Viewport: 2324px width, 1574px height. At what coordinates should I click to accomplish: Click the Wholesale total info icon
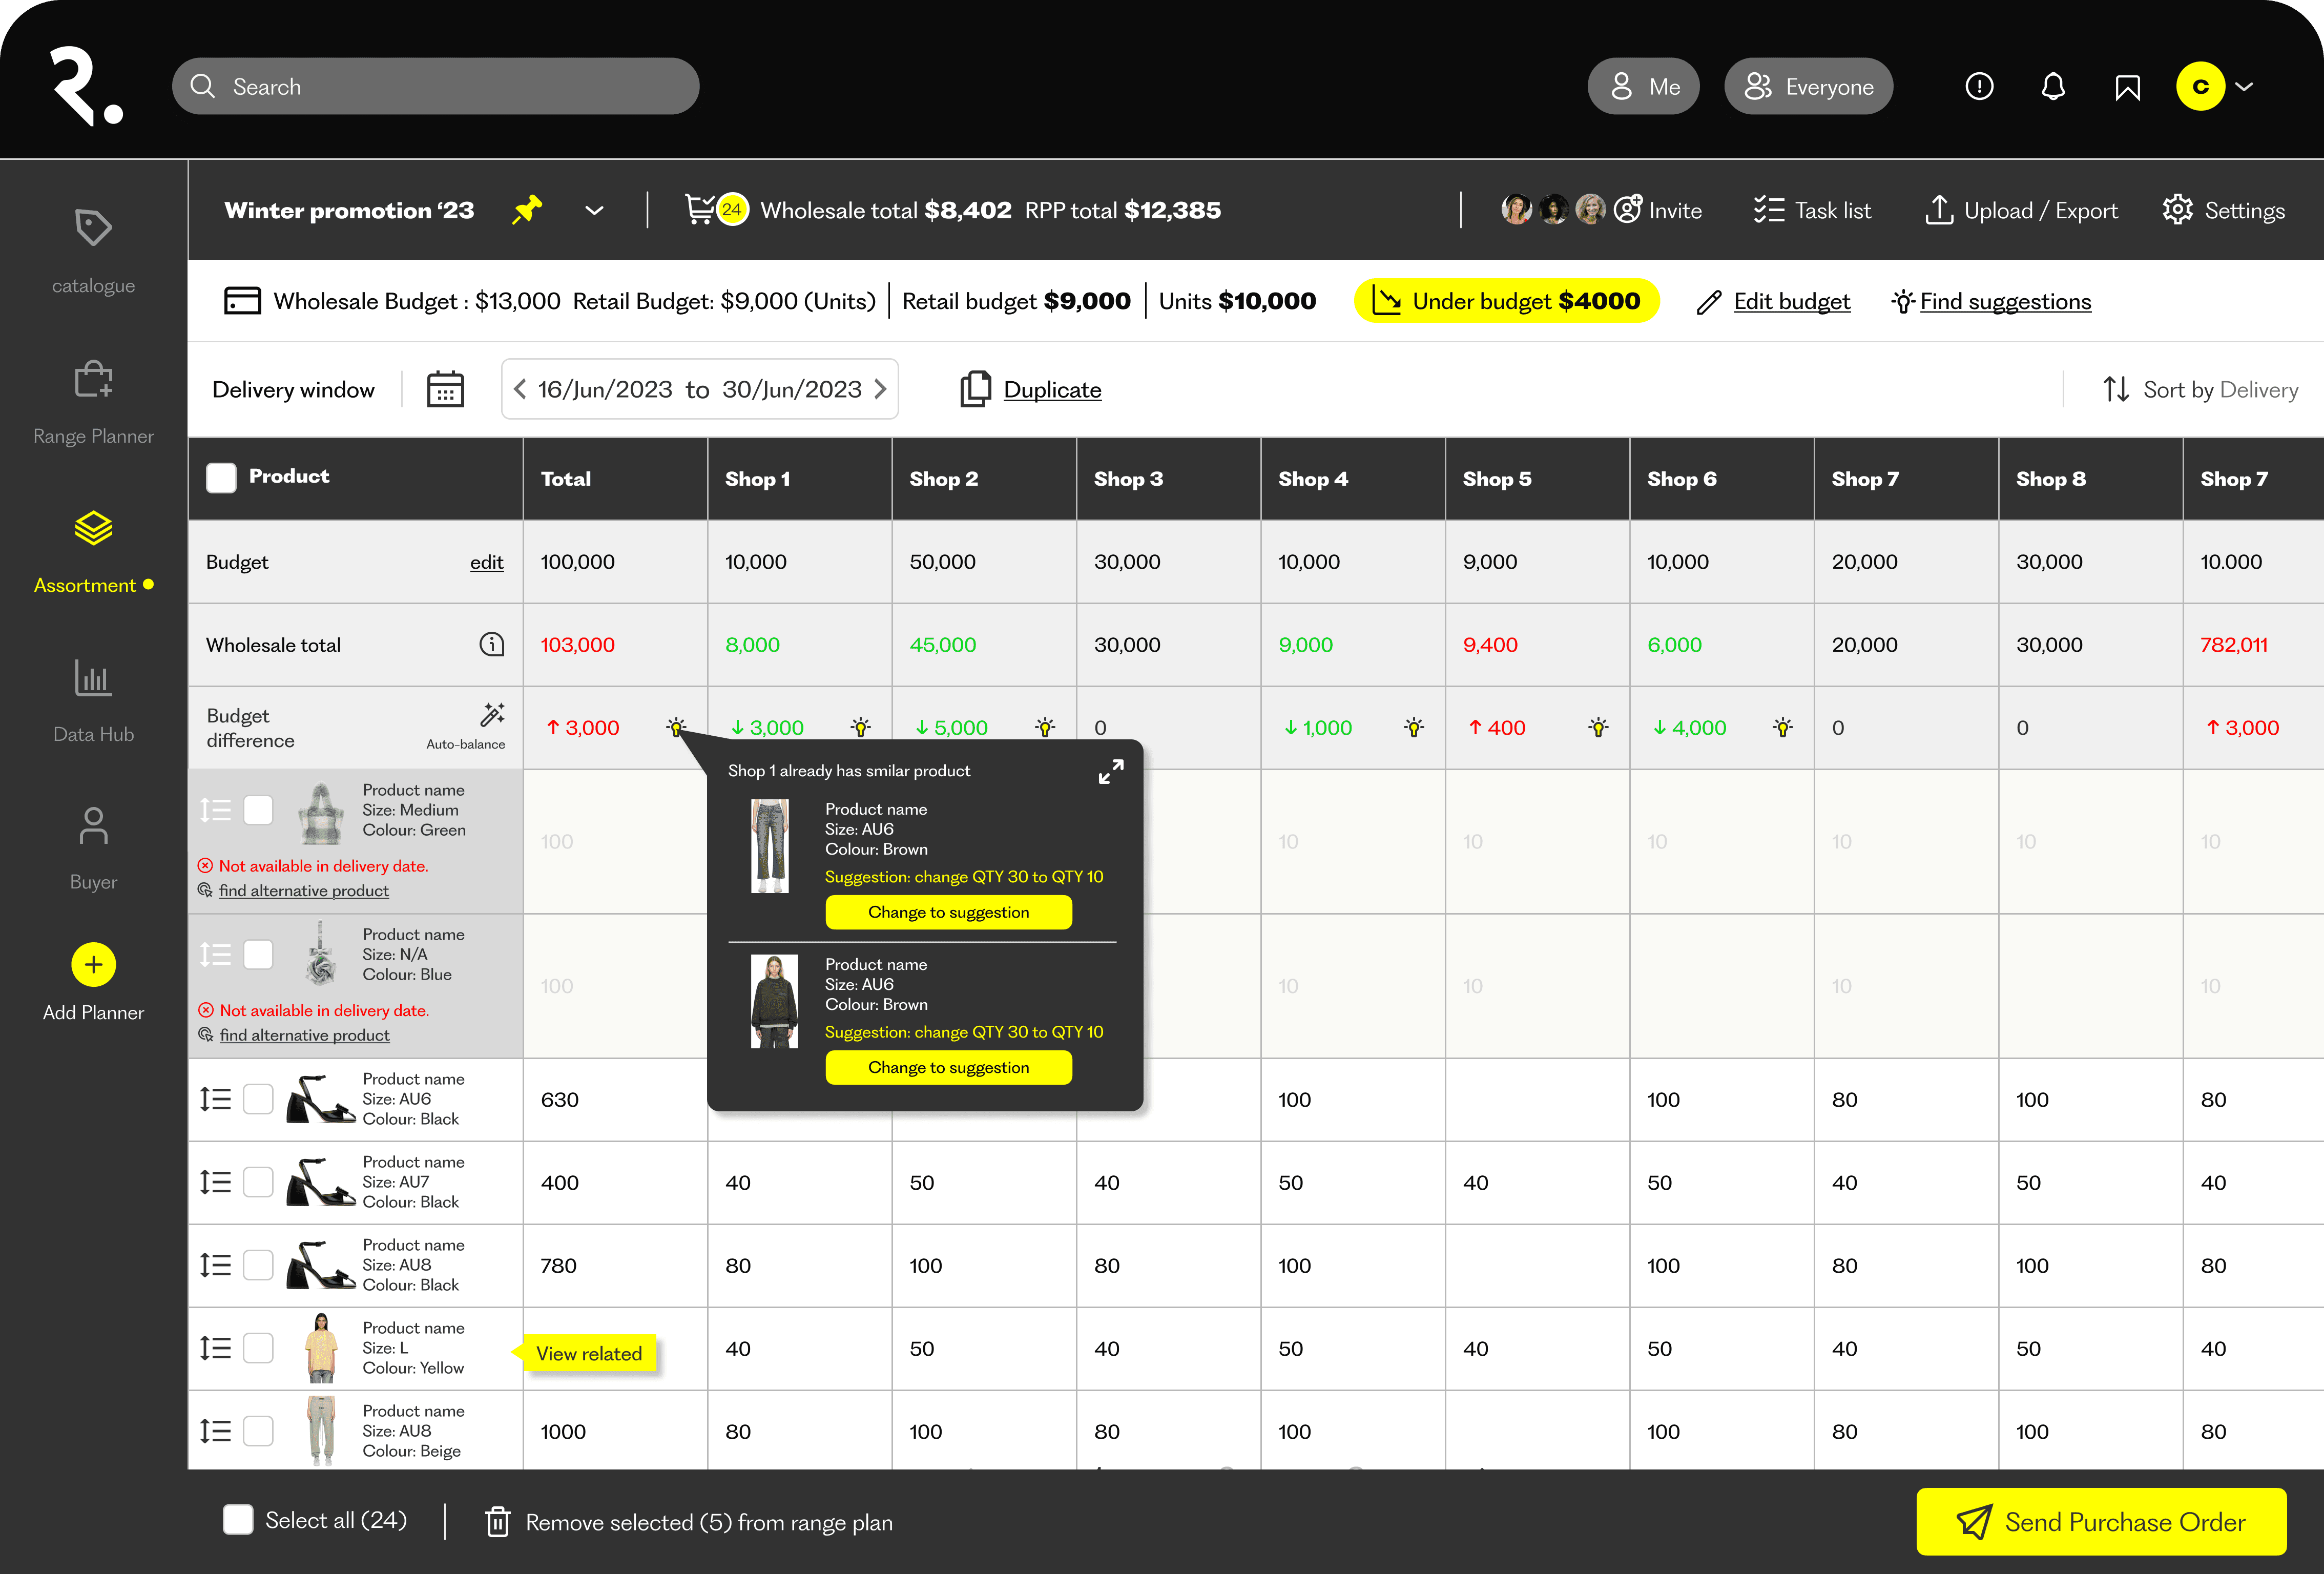(x=491, y=644)
